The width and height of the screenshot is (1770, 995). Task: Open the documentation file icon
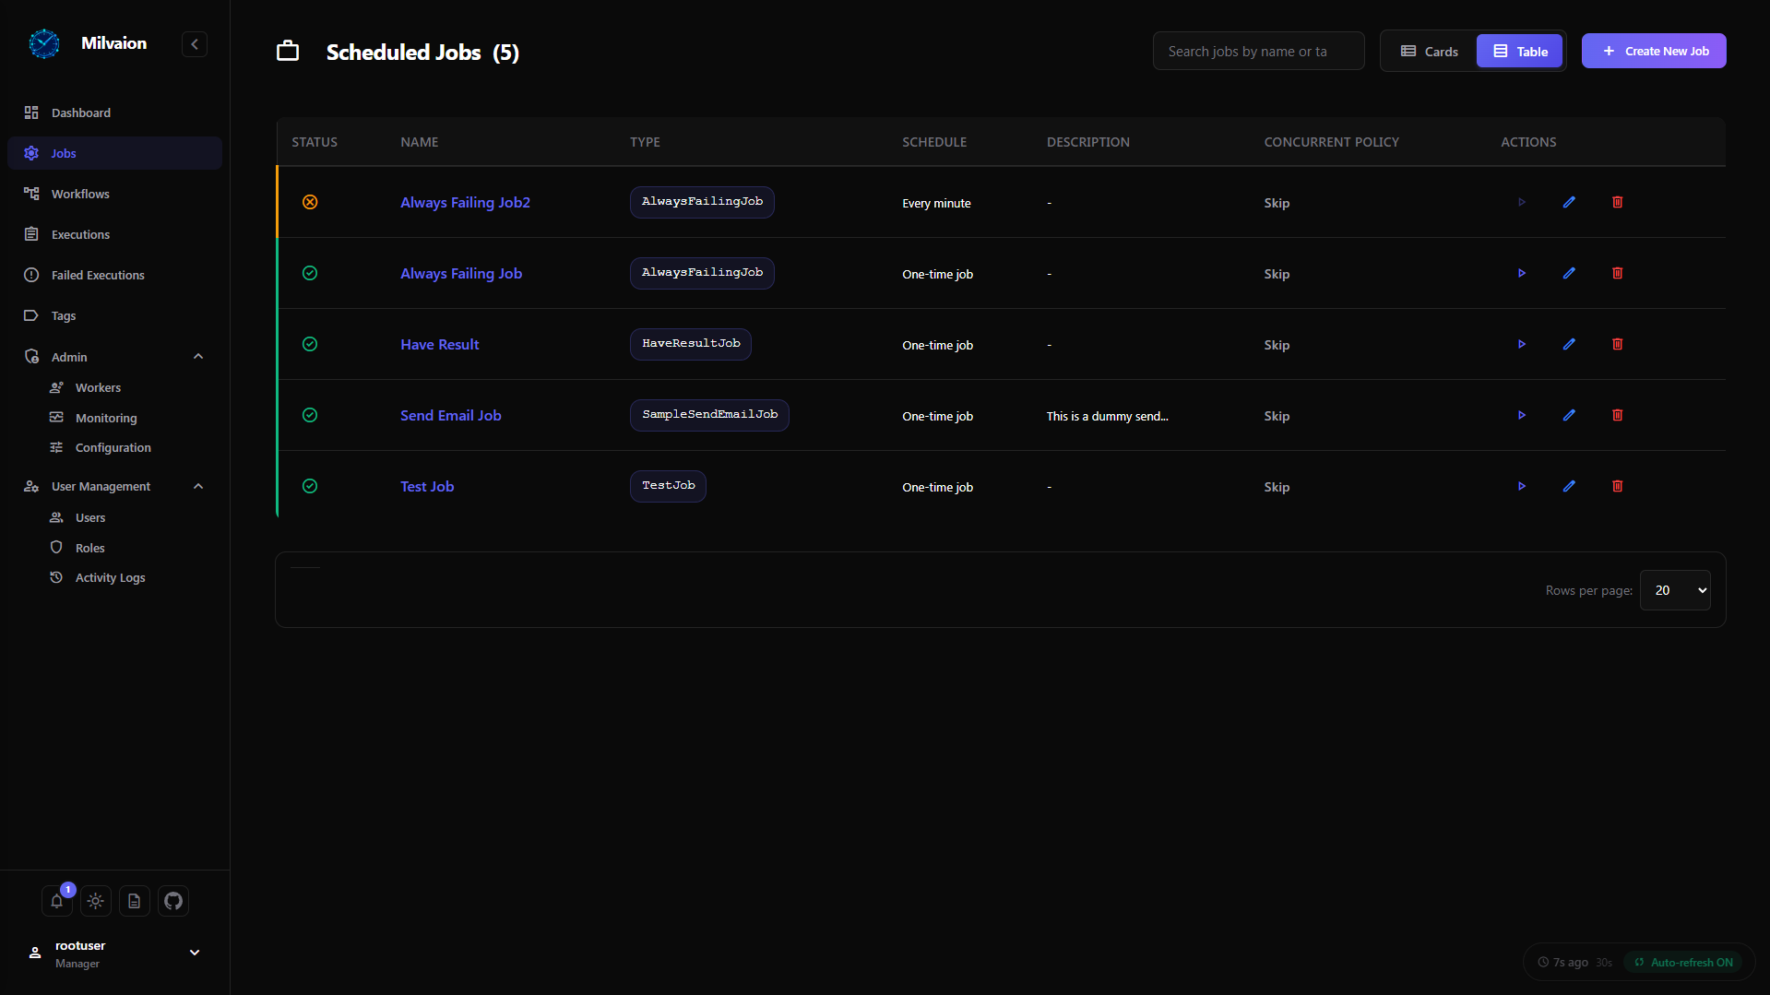[135, 901]
